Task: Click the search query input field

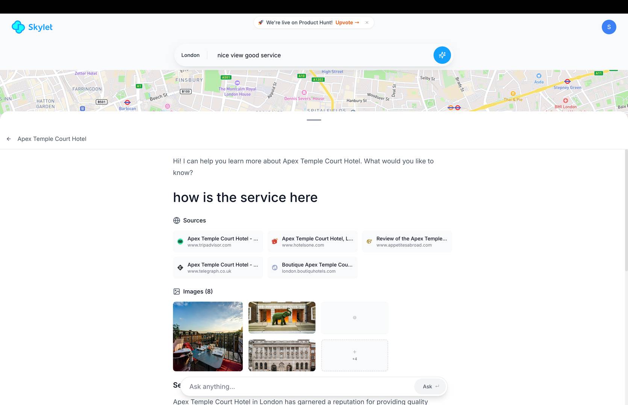Action: [x=321, y=55]
